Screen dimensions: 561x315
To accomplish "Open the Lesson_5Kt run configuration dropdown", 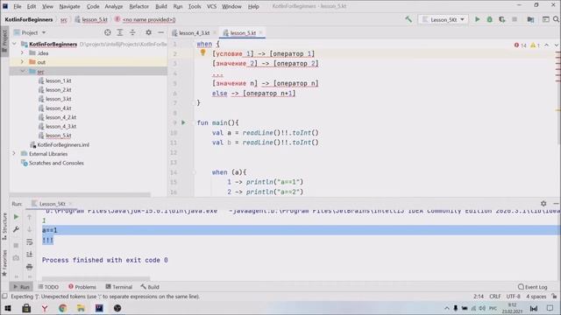I will click(443, 19).
